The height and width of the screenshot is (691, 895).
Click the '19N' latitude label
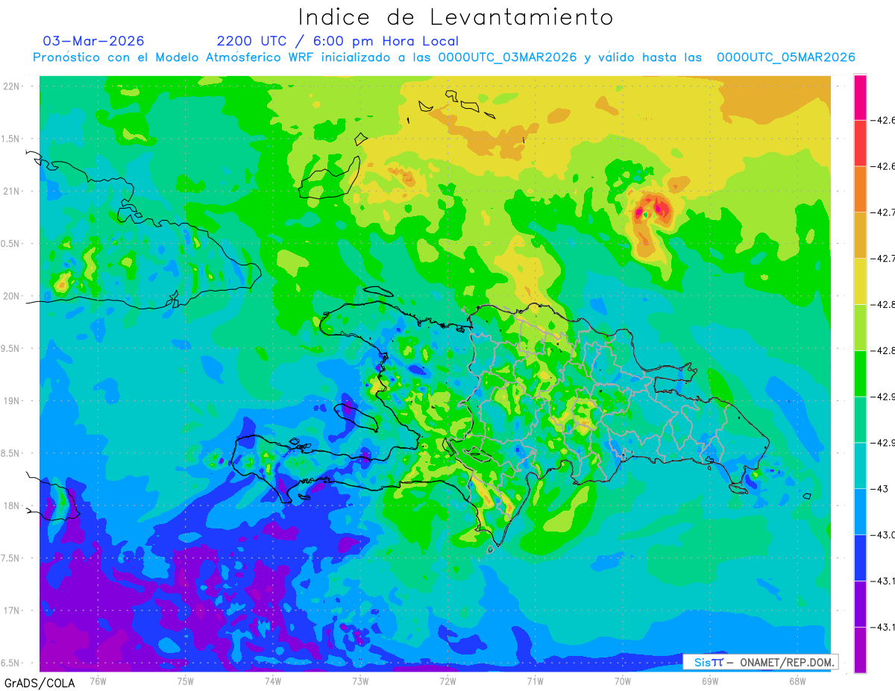[11, 401]
